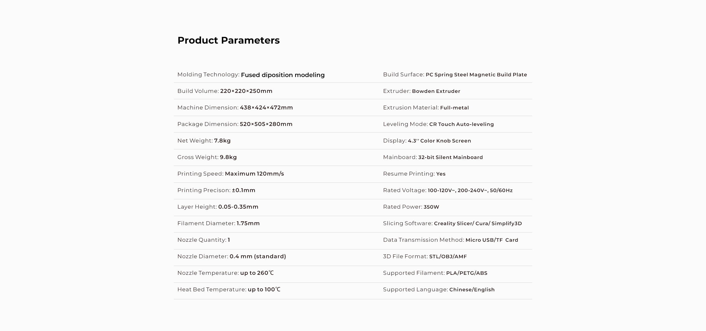The image size is (706, 331).
Task: Click the CR Touch Auto-leveling text
Action: [461, 124]
